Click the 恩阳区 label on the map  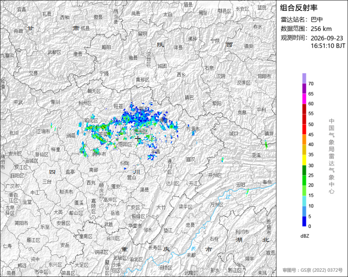[x=125, y=144]
